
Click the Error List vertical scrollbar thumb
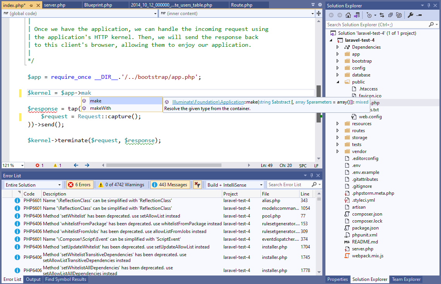click(x=319, y=199)
